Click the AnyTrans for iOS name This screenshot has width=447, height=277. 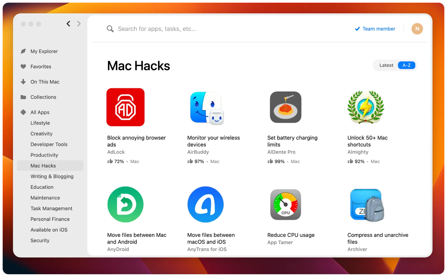coord(207,249)
